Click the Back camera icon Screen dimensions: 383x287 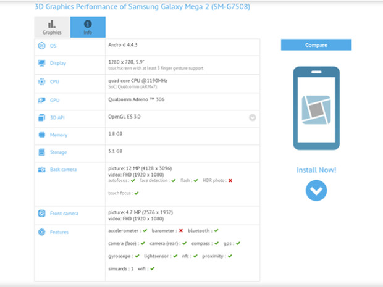[x=42, y=169]
